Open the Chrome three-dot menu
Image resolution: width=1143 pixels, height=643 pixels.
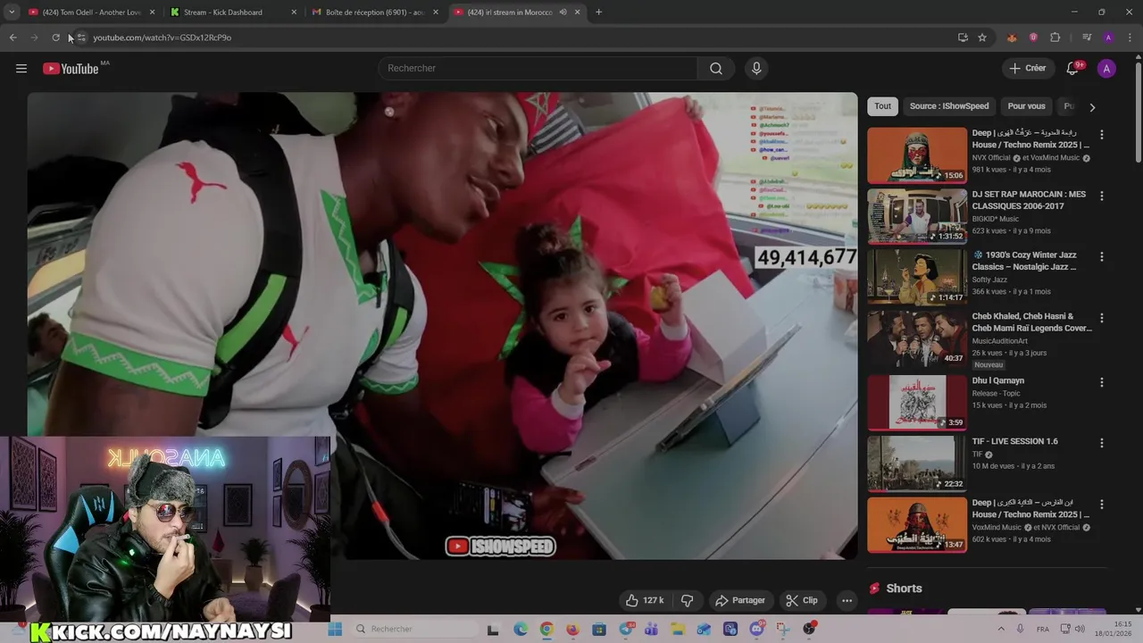[1130, 38]
